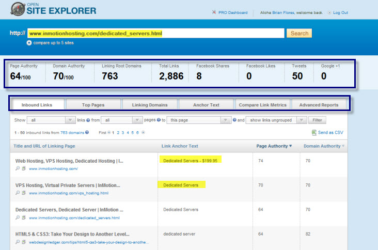Open 'VPS Hosting, Virtual Private Servers' title
The image size is (378, 250).
(x=68, y=185)
